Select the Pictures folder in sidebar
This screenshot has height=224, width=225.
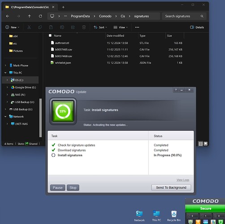point(16,51)
